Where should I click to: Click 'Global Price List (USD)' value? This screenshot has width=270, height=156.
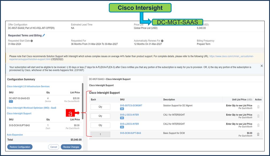tap(146, 28)
